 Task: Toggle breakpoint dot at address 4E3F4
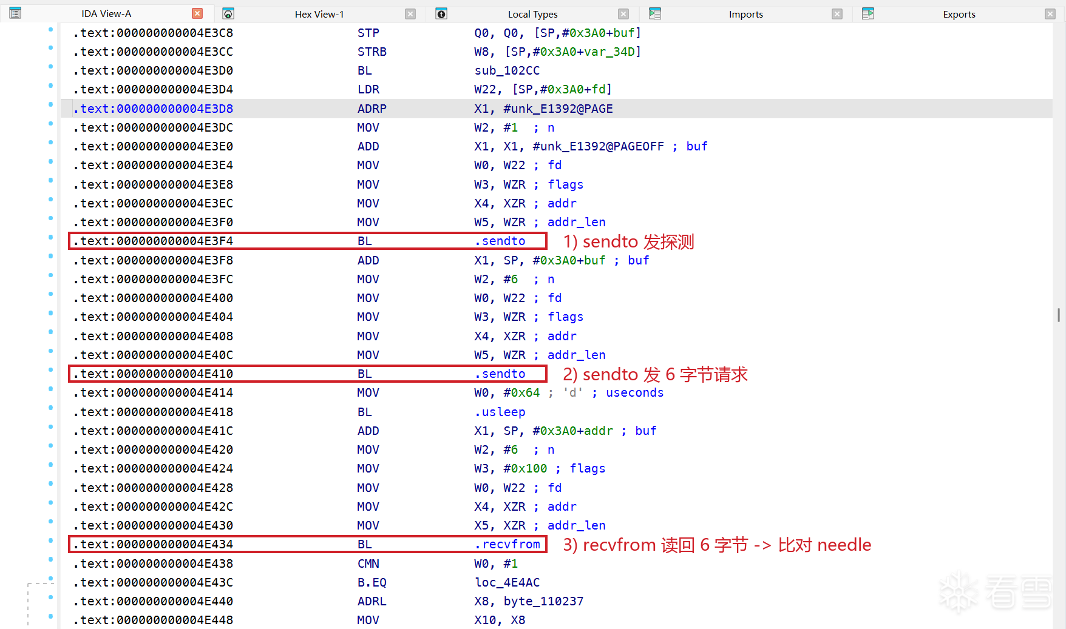50,237
